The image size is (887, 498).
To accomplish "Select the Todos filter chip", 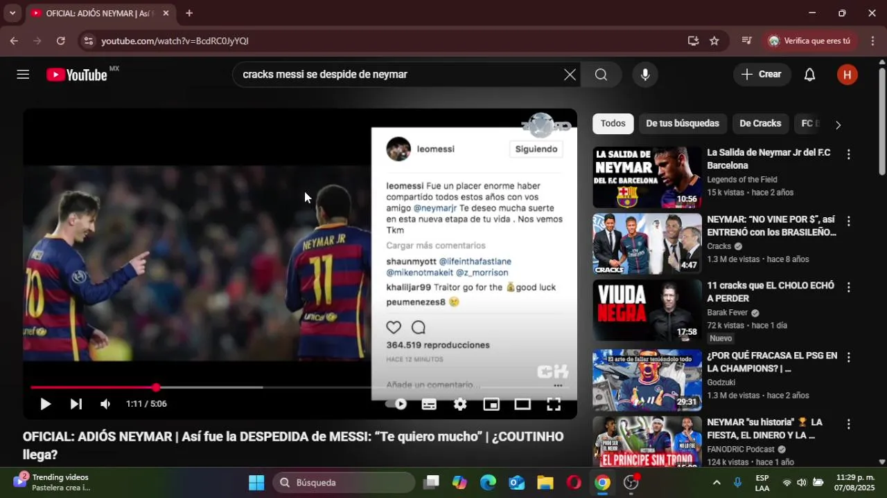I will [x=613, y=124].
